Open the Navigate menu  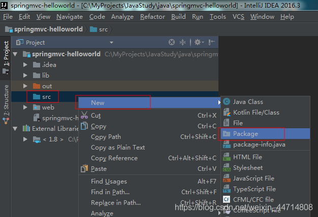click(x=70, y=17)
